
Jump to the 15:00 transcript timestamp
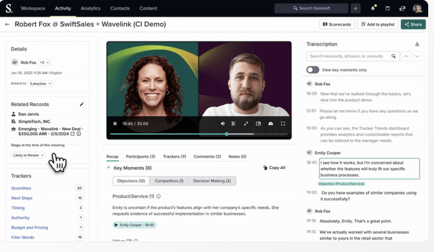(x=311, y=128)
